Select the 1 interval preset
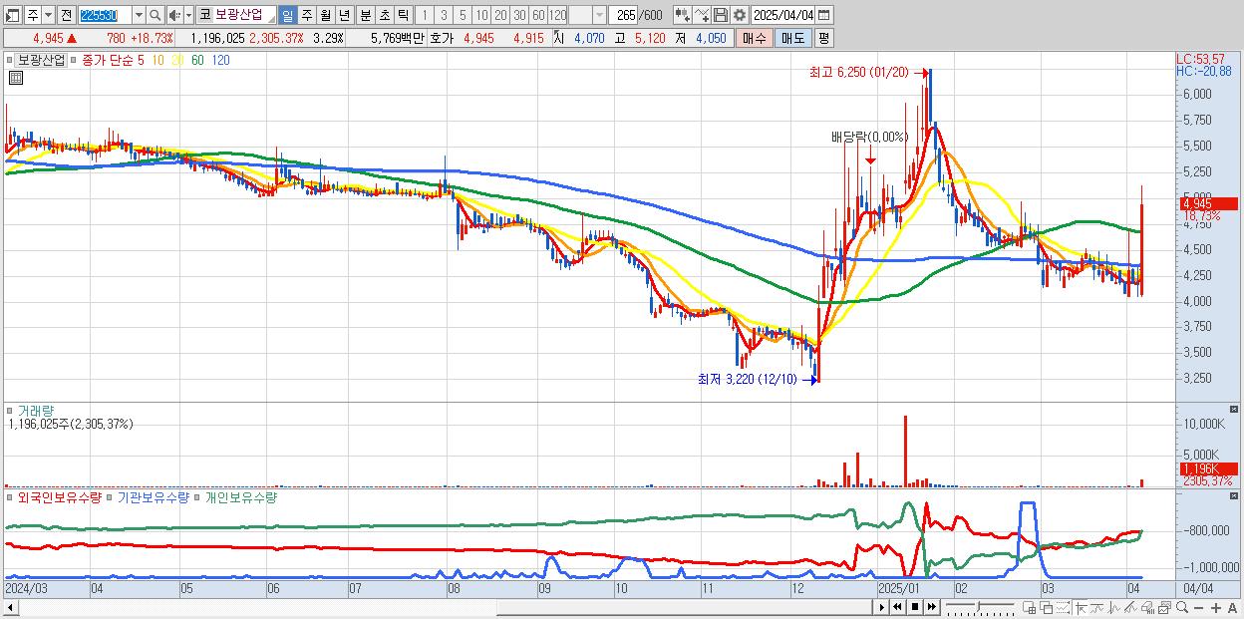The height and width of the screenshot is (619, 1244). click(424, 15)
